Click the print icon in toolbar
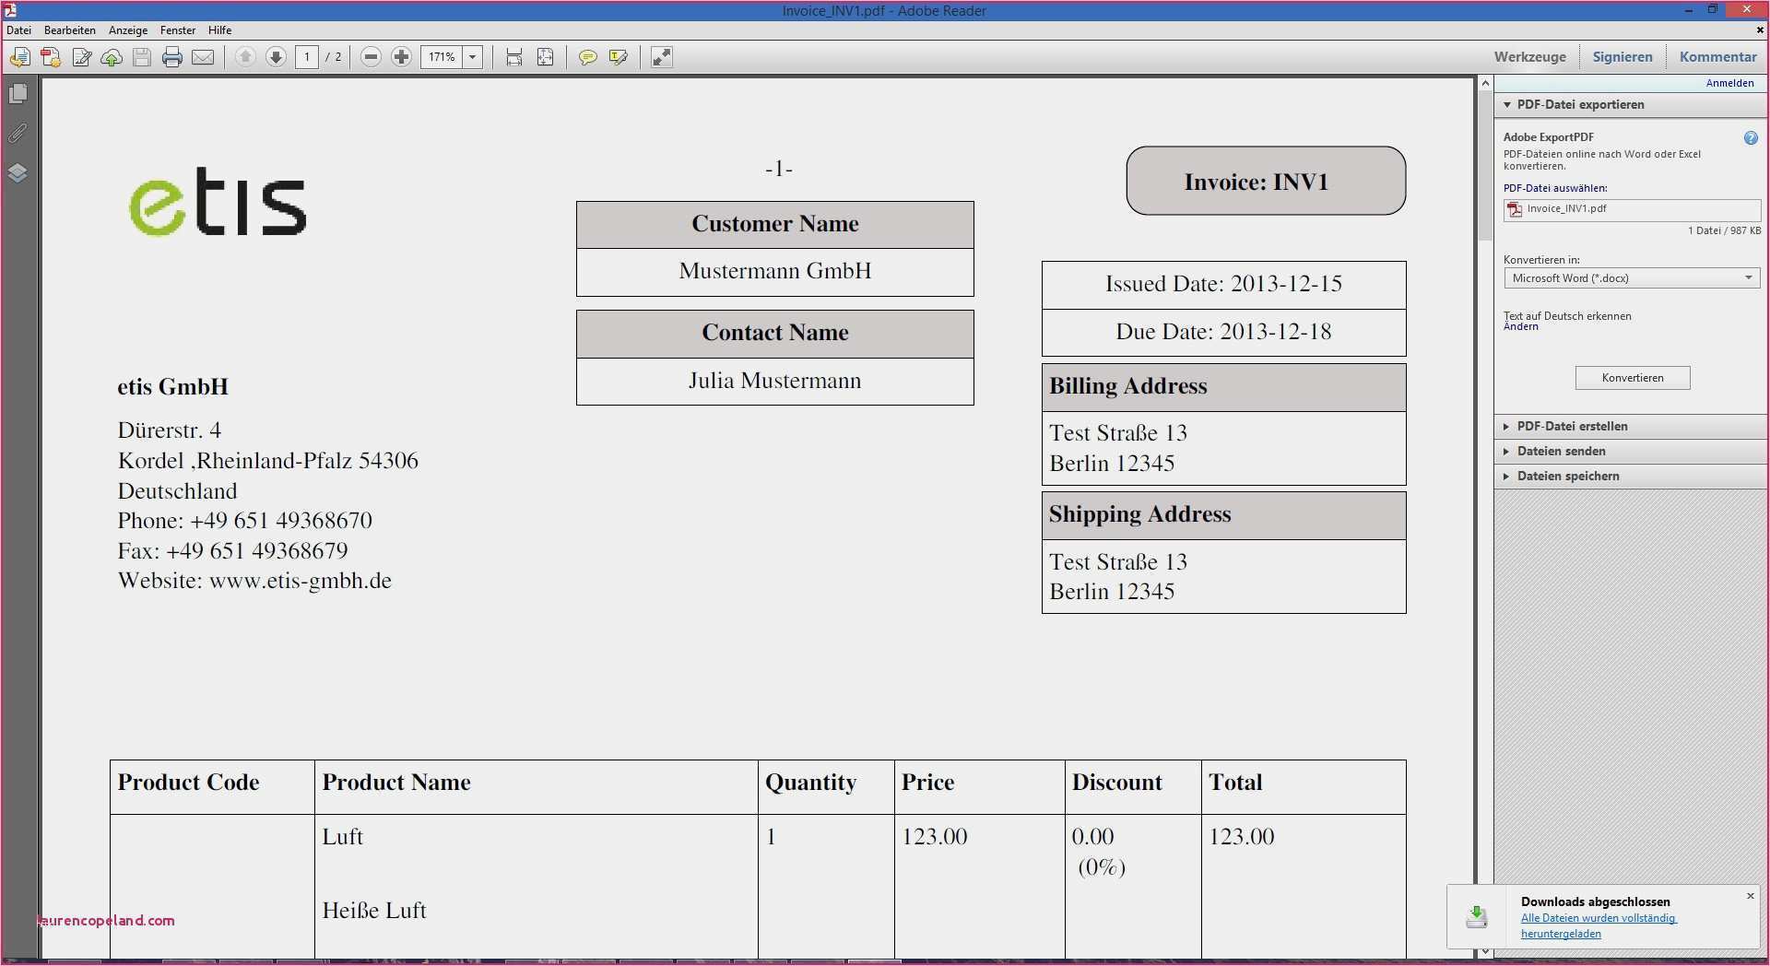This screenshot has width=1770, height=966. pos(172,57)
